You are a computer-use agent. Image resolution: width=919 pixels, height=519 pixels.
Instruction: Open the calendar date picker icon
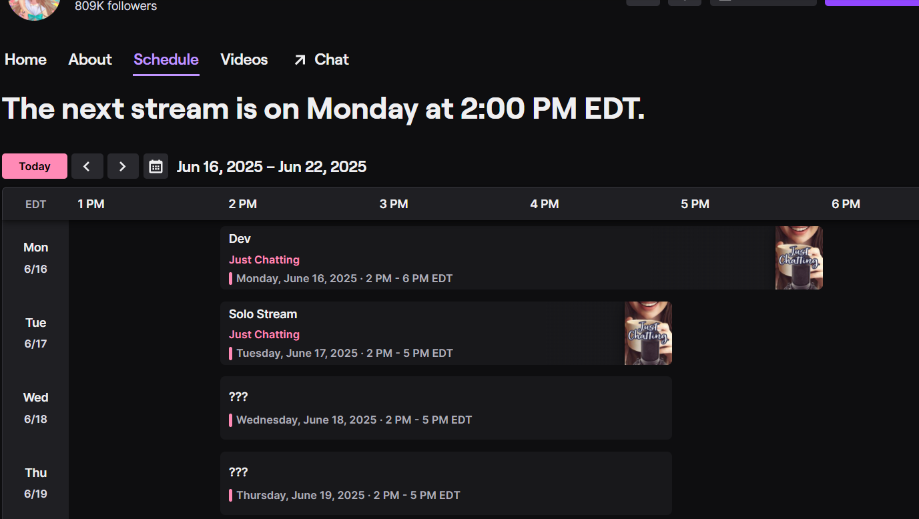pyautogui.click(x=156, y=166)
